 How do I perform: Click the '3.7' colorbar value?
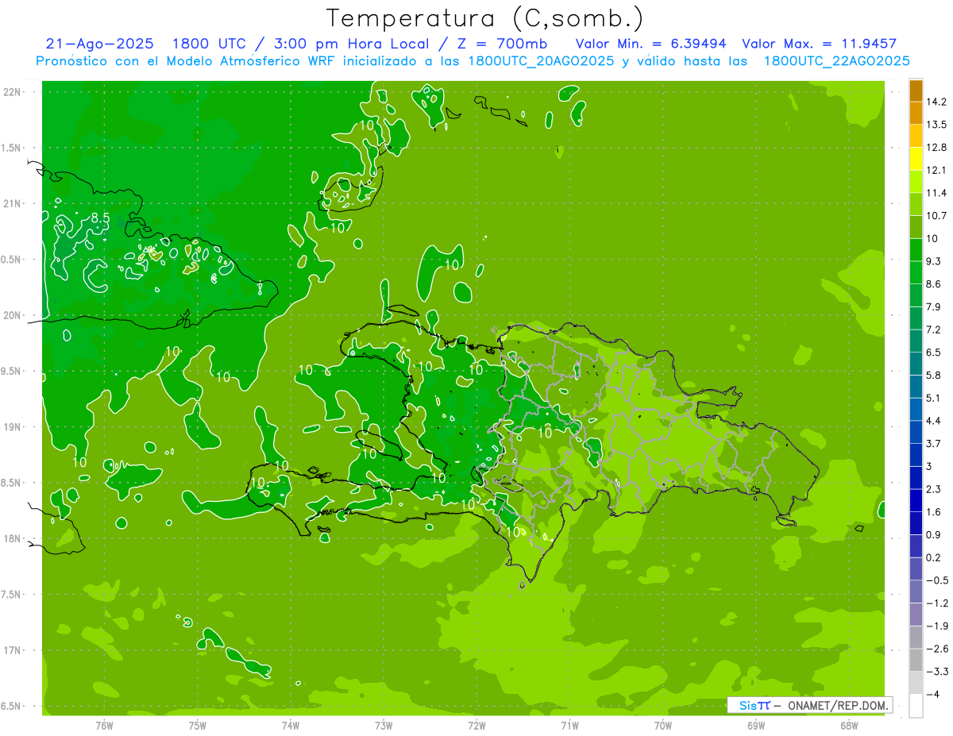coord(934,443)
